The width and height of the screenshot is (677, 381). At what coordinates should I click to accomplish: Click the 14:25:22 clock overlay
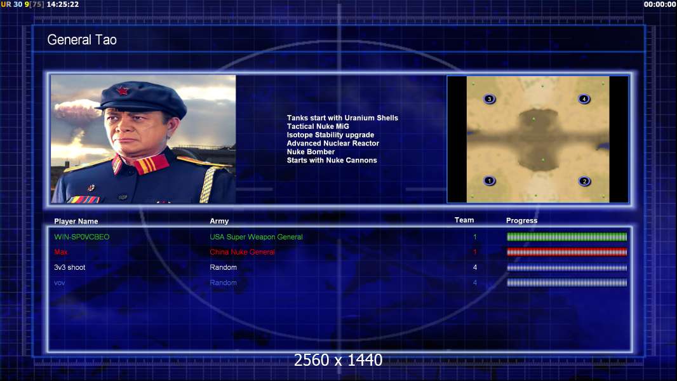coord(63,4)
